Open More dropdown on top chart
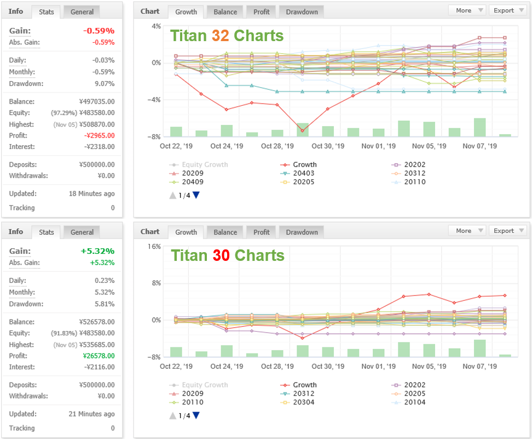This screenshot has width=532, height=439. pos(467,10)
